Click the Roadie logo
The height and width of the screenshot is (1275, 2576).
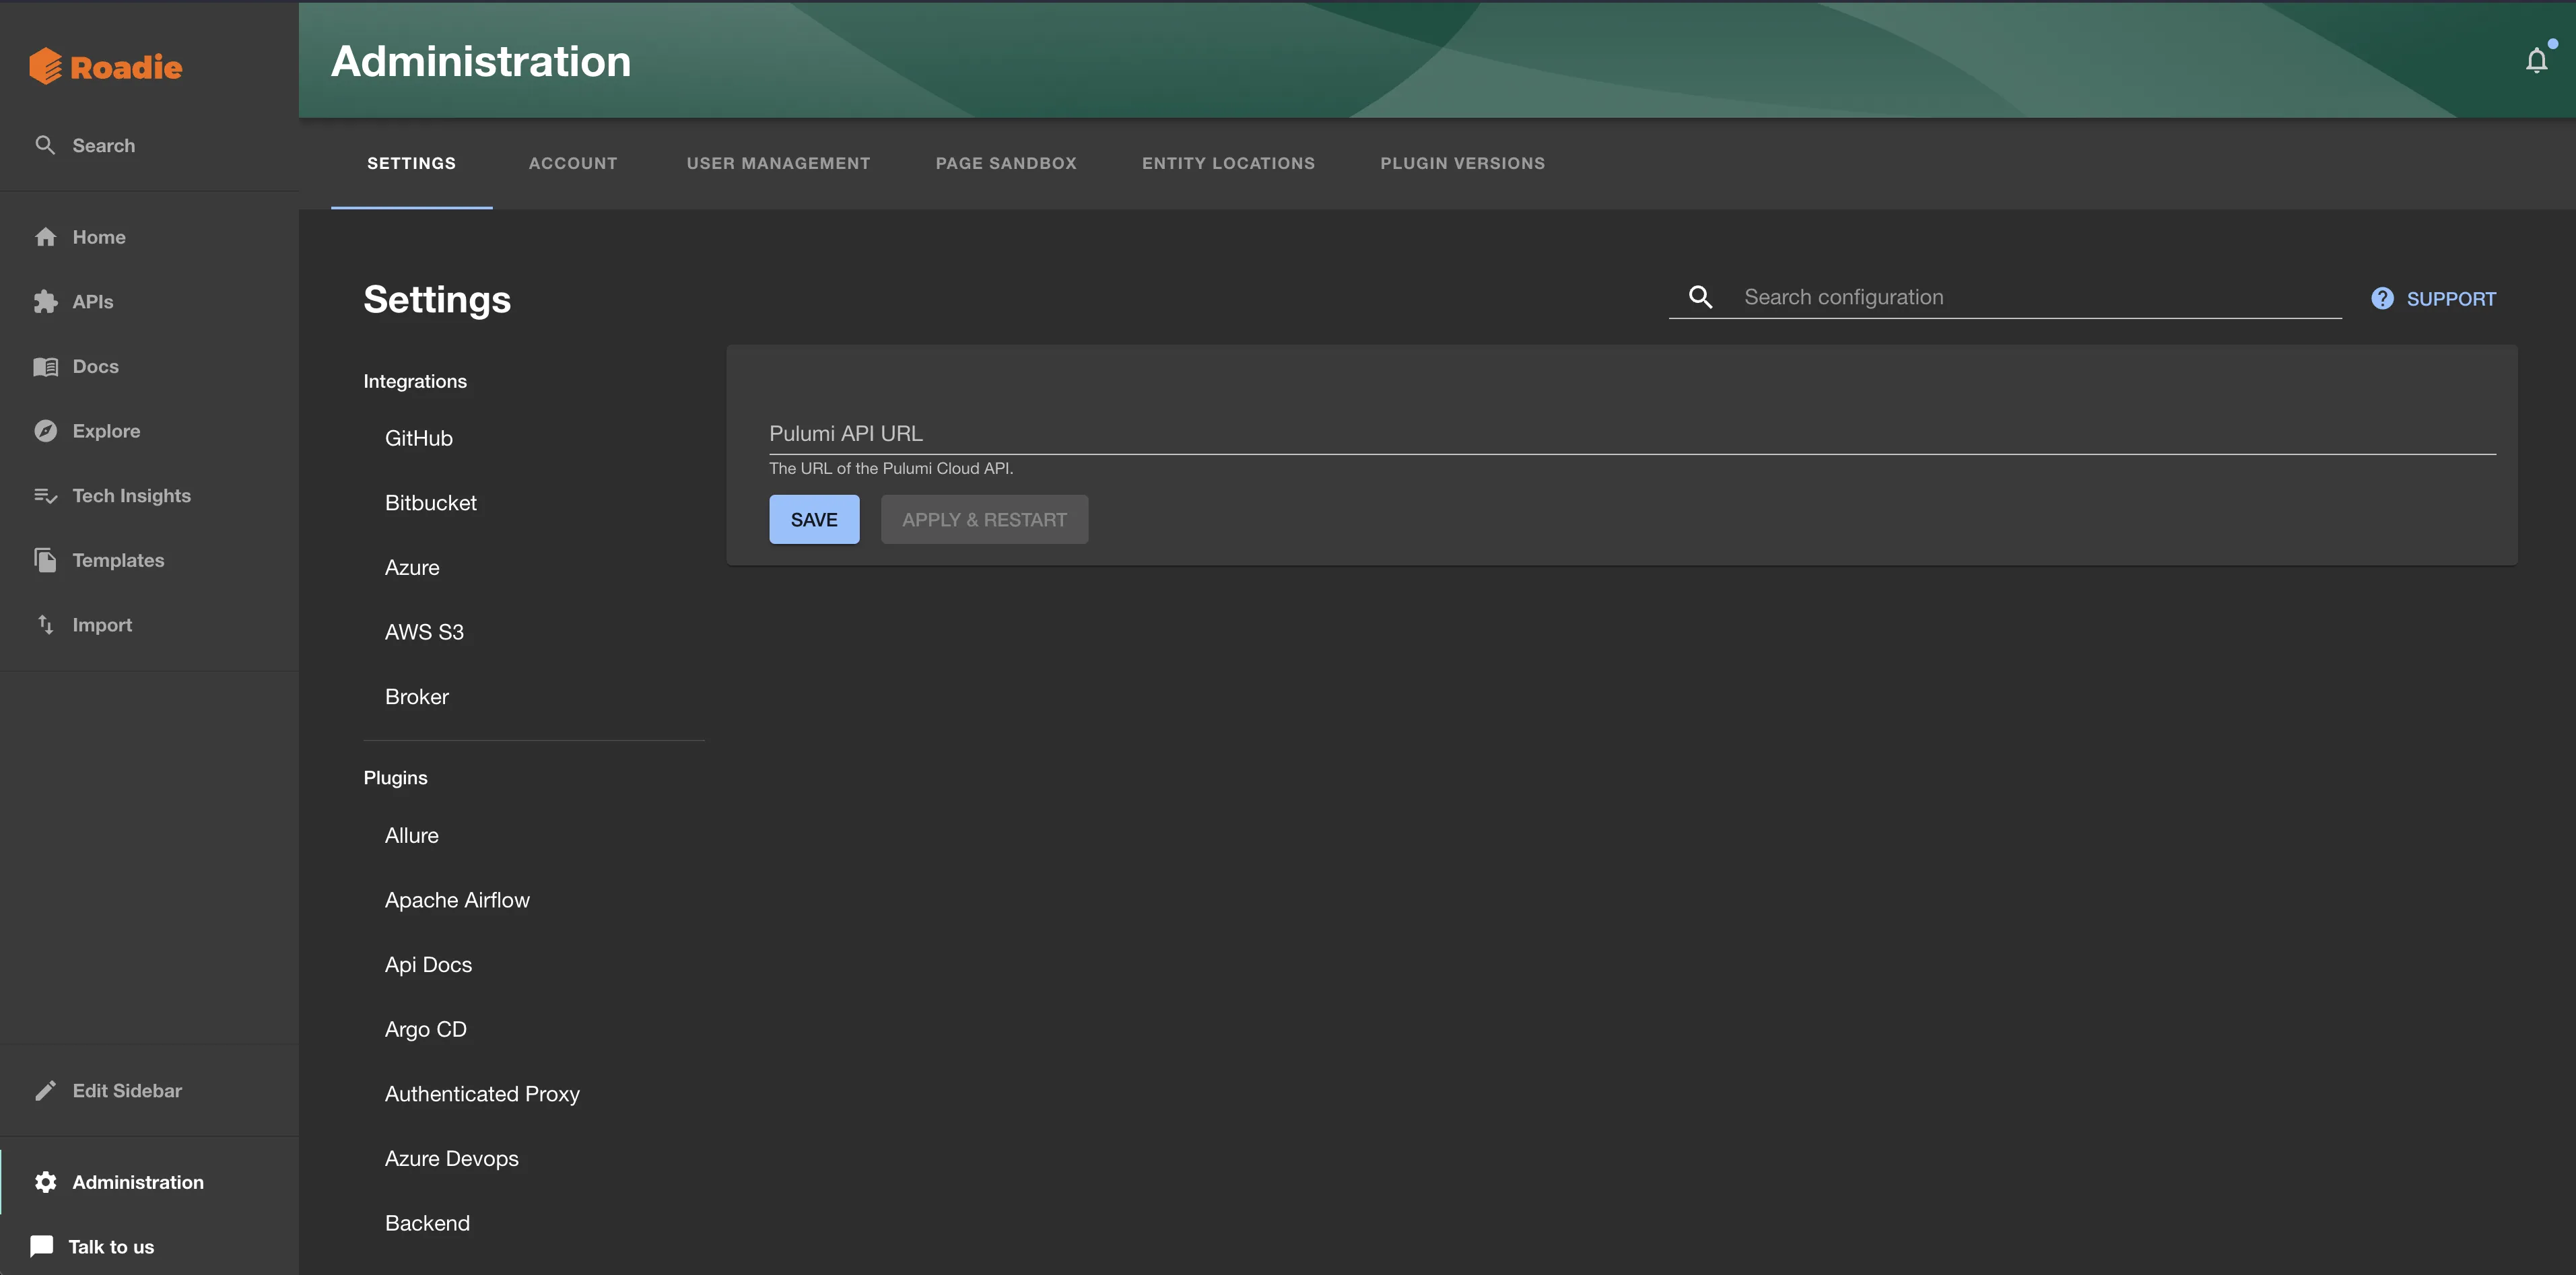point(105,66)
